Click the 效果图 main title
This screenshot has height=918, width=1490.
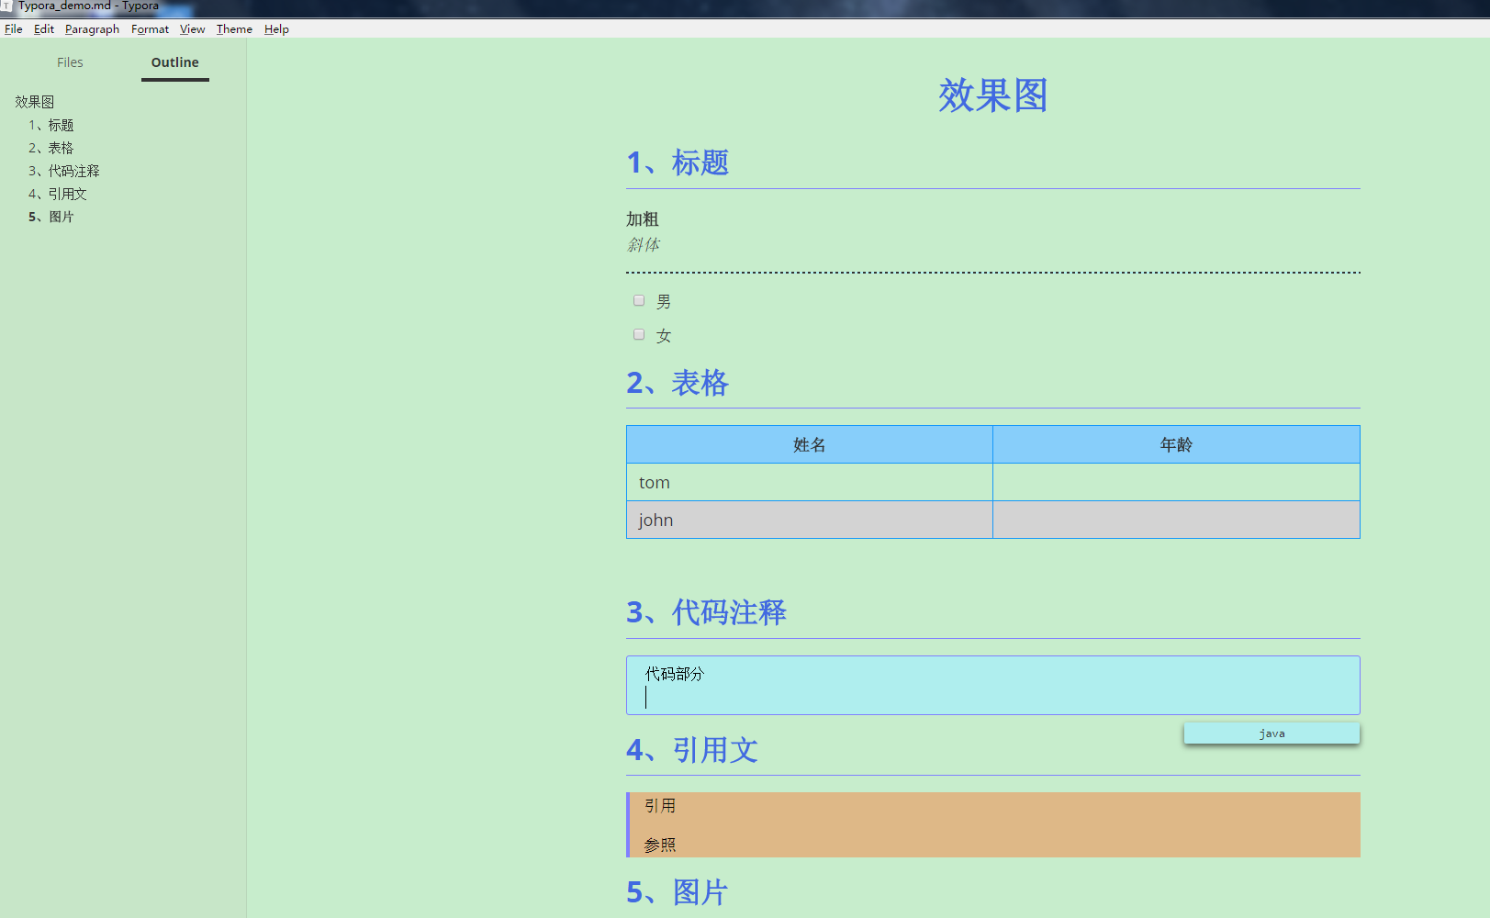point(993,95)
